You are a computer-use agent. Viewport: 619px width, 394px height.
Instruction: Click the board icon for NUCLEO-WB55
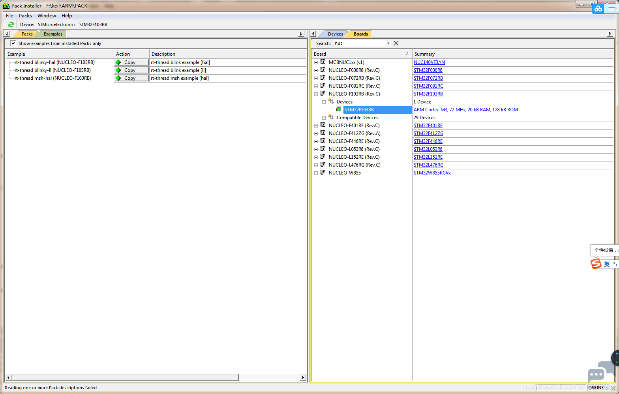(323, 173)
